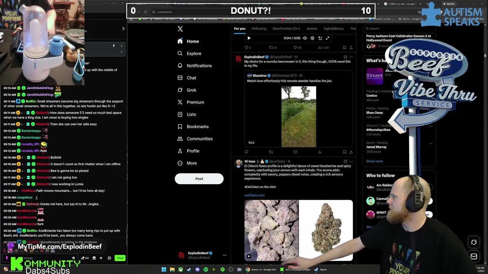Repost the ExplodinBeef roomba post
This screenshot has height=274, width=488.
point(271,152)
